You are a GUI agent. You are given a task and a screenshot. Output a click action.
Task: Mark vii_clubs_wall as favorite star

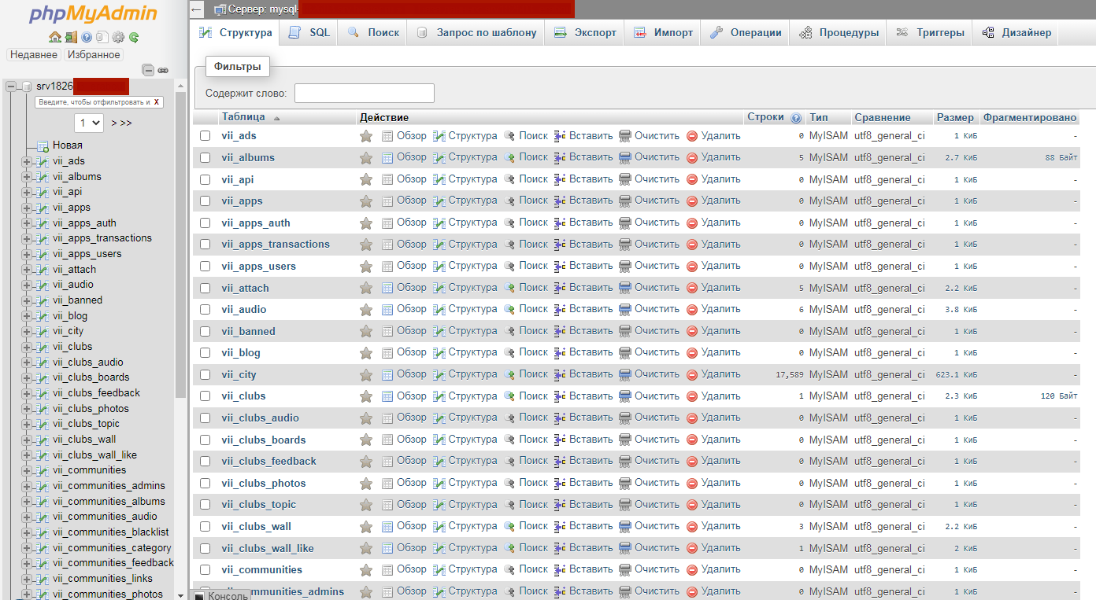pyautogui.click(x=366, y=526)
